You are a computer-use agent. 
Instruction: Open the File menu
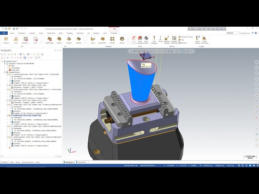(4, 33)
